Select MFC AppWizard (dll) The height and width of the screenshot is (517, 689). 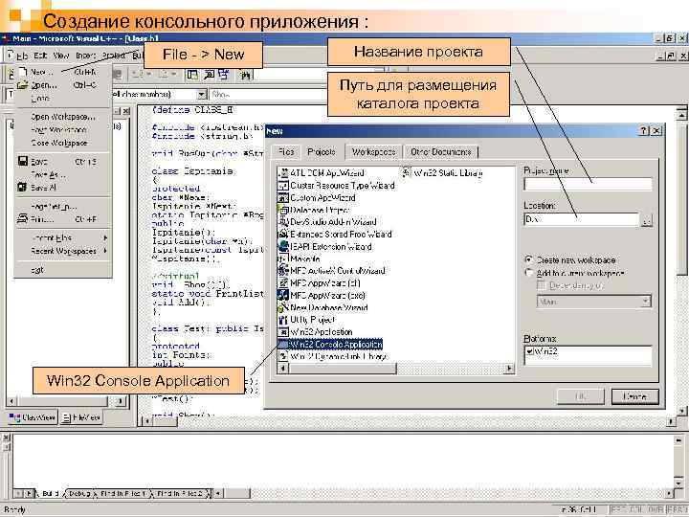tap(320, 283)
